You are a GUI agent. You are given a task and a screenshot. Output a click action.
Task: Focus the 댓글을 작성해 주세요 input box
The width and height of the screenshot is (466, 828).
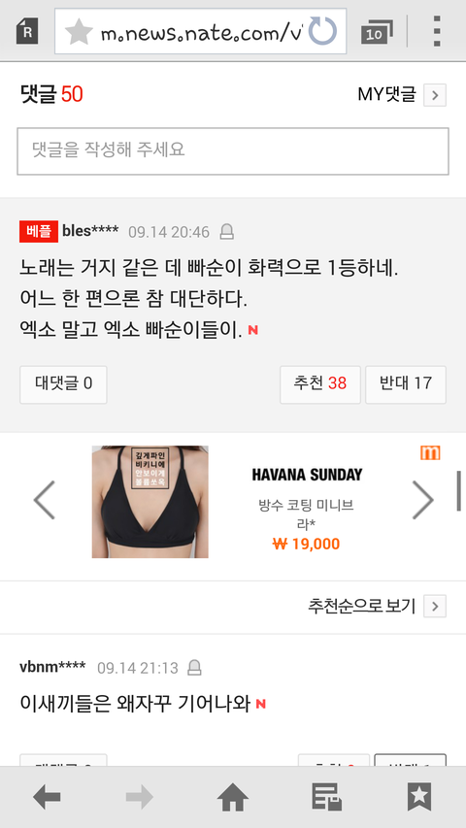tap(233, 151)
